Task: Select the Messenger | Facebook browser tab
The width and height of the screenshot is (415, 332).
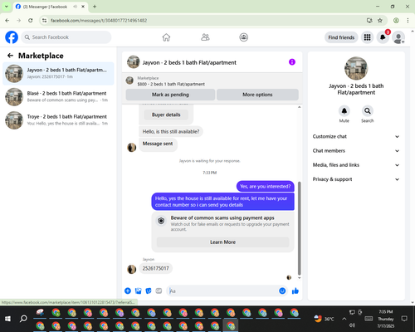Action: [51, 7]
